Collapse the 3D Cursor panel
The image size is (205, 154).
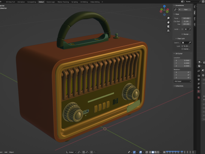[x=174, y=53]
